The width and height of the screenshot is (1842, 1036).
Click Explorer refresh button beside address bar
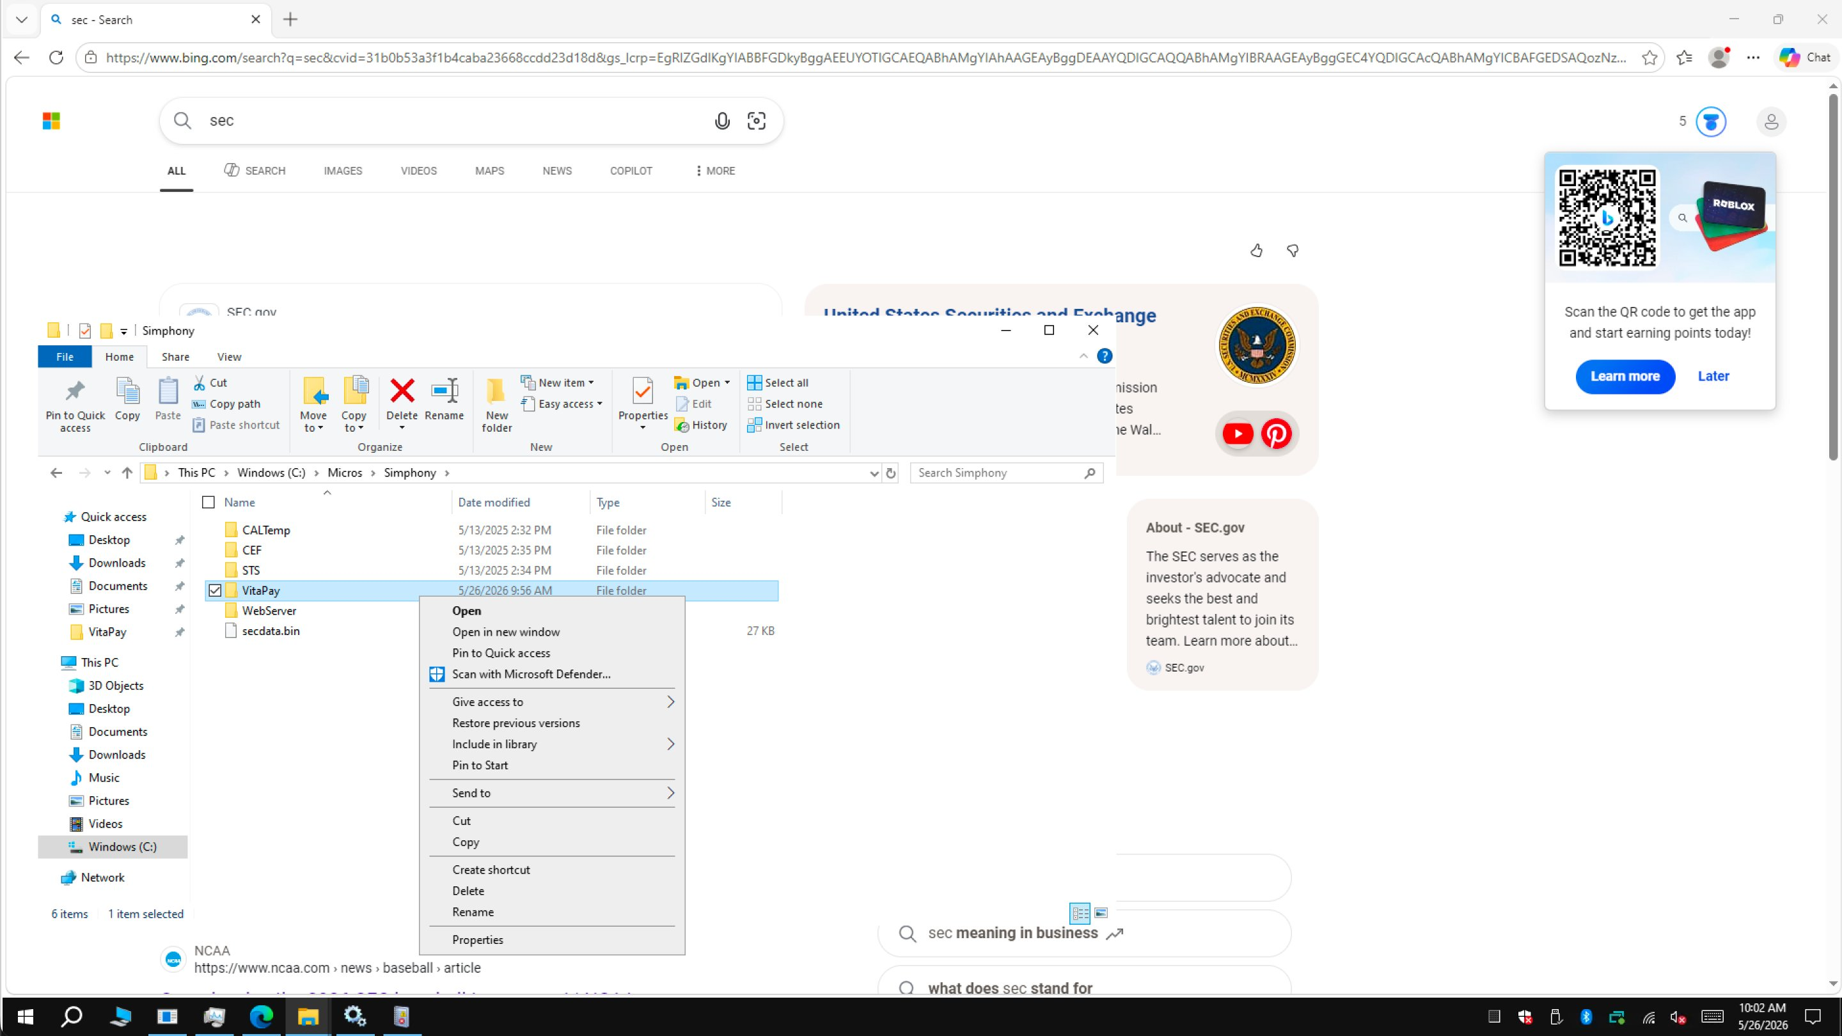(891, 473)
